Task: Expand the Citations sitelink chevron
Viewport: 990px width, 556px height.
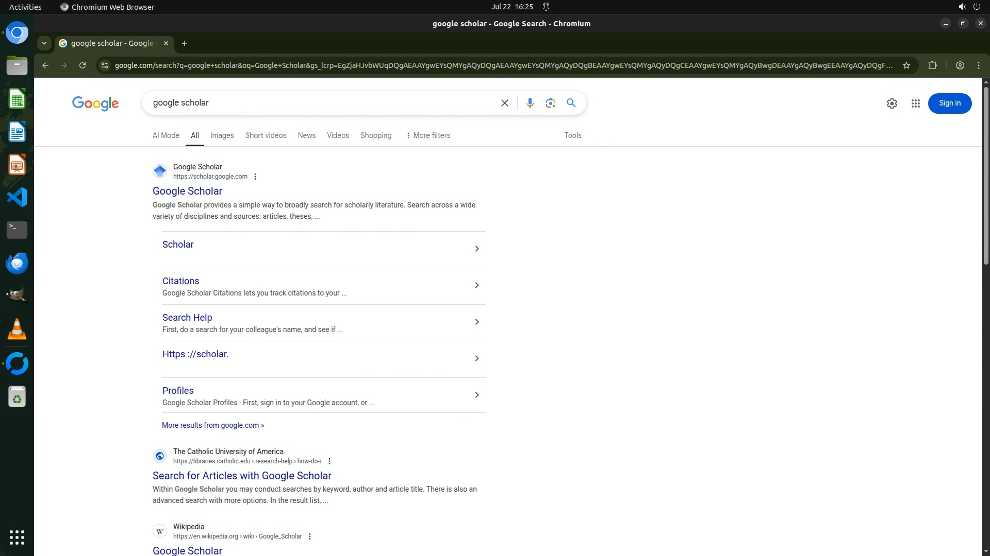Action: (476, 285)
